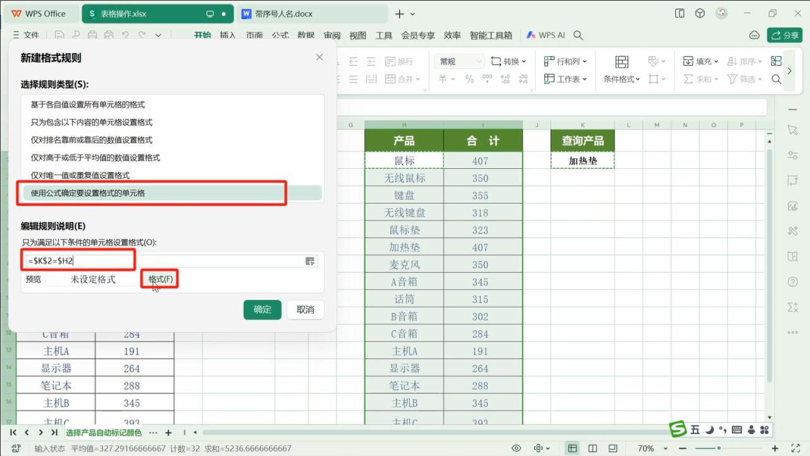The image size is (810, 456).
Task: Open the 视图 ribbon tab
Action: coord(358,35)
